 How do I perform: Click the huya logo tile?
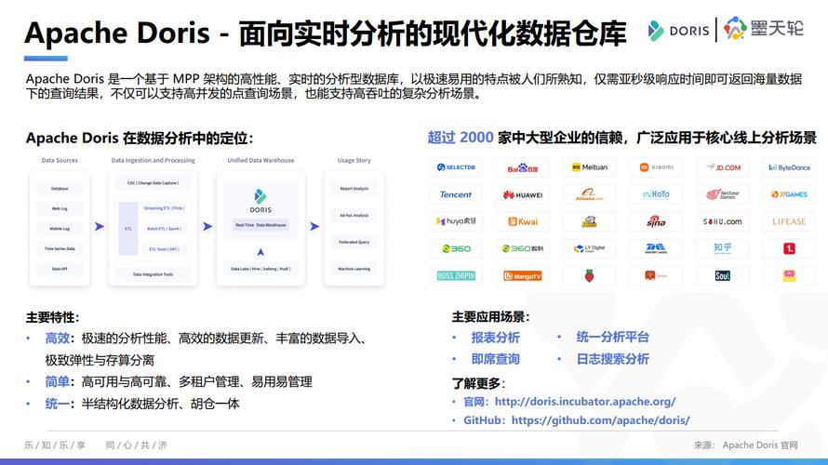(456, 221)
